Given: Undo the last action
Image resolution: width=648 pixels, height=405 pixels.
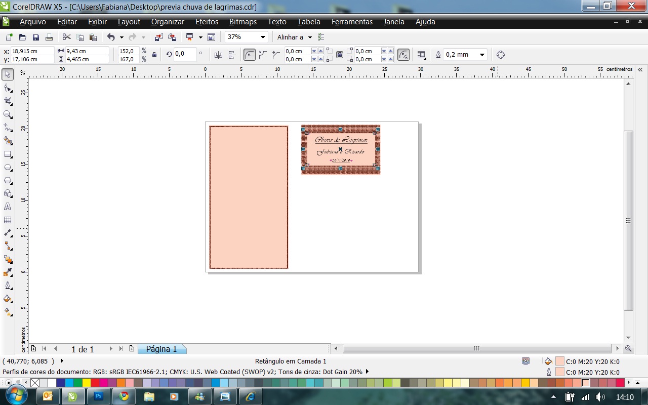Looking at the screenshot, I should pos(111,37).
